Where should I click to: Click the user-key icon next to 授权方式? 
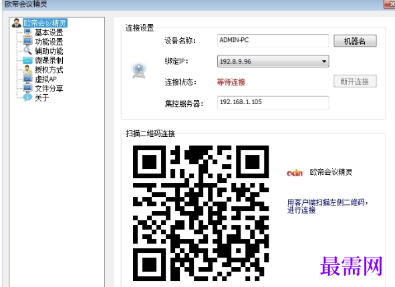[x=27, y=69]
